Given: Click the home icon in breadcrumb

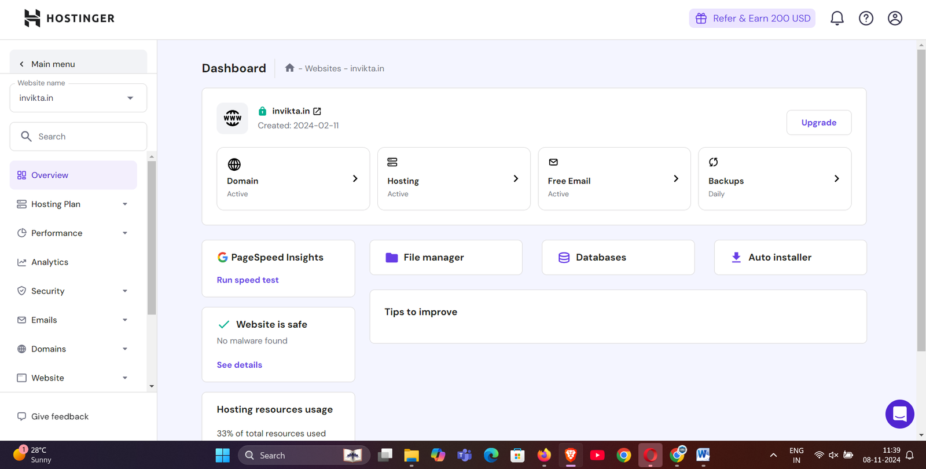Looking at the screenshot, I should [289, 68].
